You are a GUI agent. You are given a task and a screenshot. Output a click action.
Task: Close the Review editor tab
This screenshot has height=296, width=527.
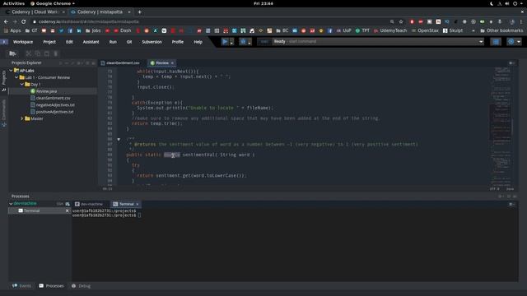[172, 63]
